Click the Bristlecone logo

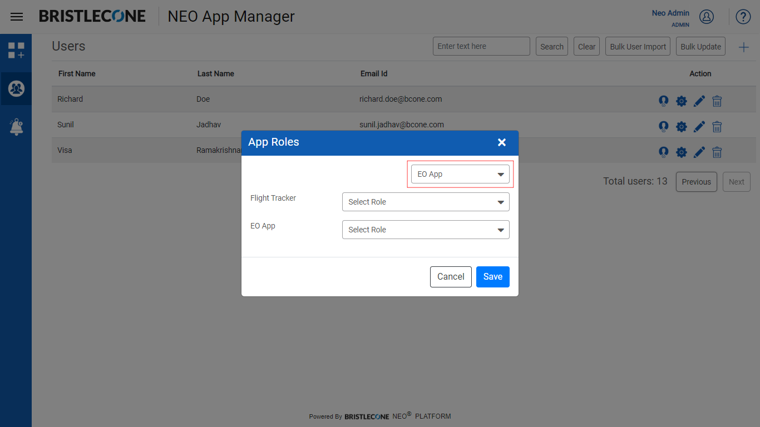point(92,16)
